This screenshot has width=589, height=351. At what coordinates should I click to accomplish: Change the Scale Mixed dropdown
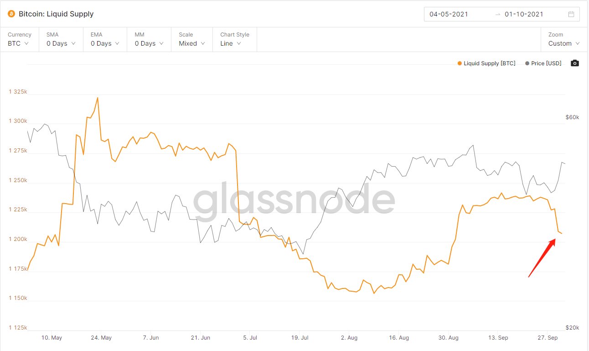pos(192,39)
